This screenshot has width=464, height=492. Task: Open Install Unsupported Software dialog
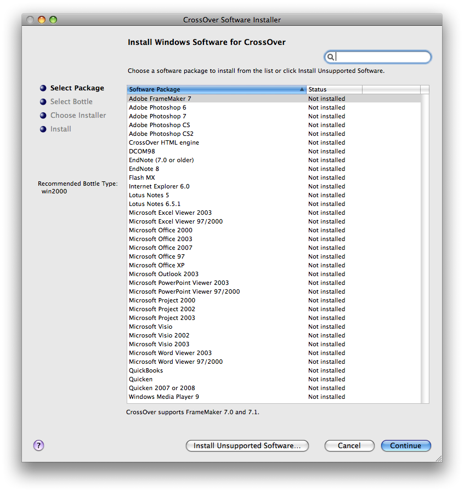pyautogui.click(x=247, y=445)
